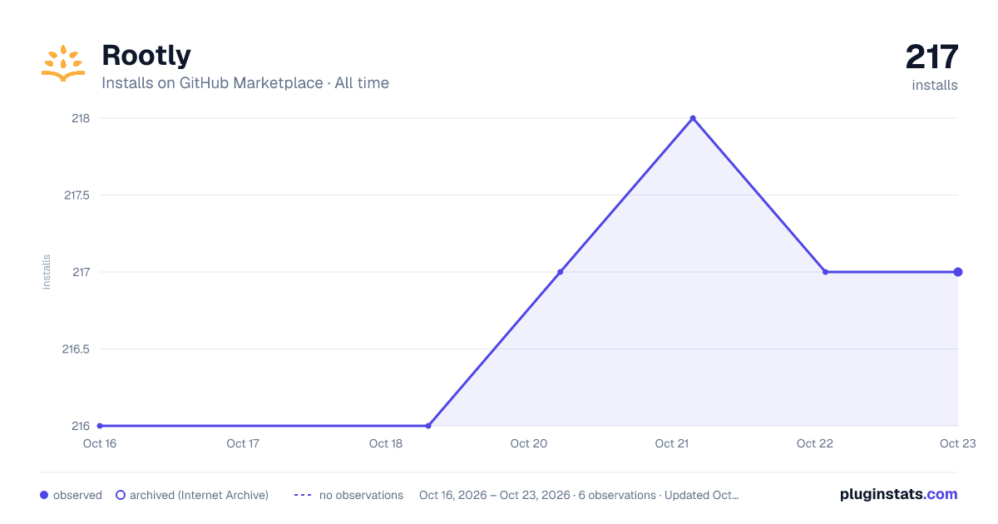Click the rotated 'installs' y-axis title
998x524 pixels.
pyautogui.click(x=47, y=272)
